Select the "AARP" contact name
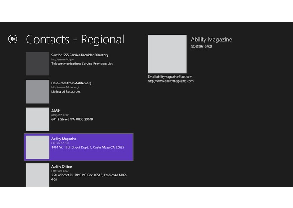The width and height of the screenshot is (293, 208). coord(56,111)
